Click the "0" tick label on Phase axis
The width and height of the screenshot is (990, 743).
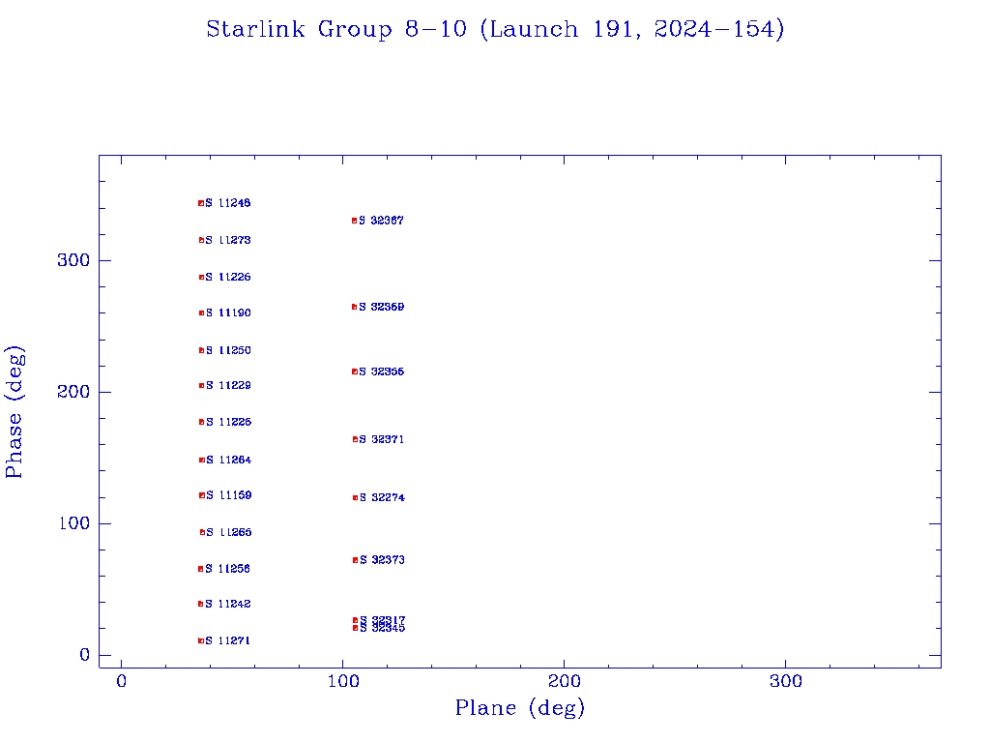[x=85, y=655]
